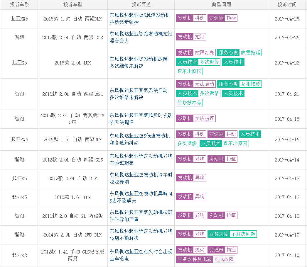The height and width of the screenshot is (267, 307).
Task: Select the 故意拖延 service attitude tag
Action: [250, 53]
